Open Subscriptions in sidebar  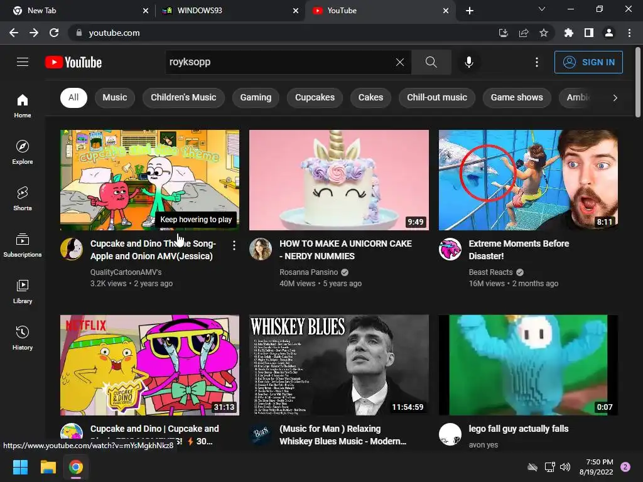[23, 245]
